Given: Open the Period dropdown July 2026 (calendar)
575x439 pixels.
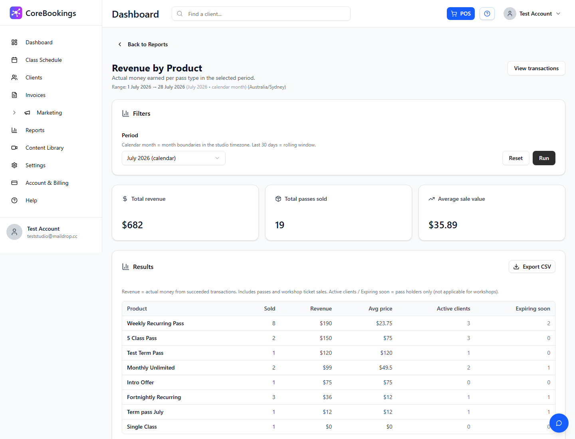Looking at the screenshot, I should [174, 158].
